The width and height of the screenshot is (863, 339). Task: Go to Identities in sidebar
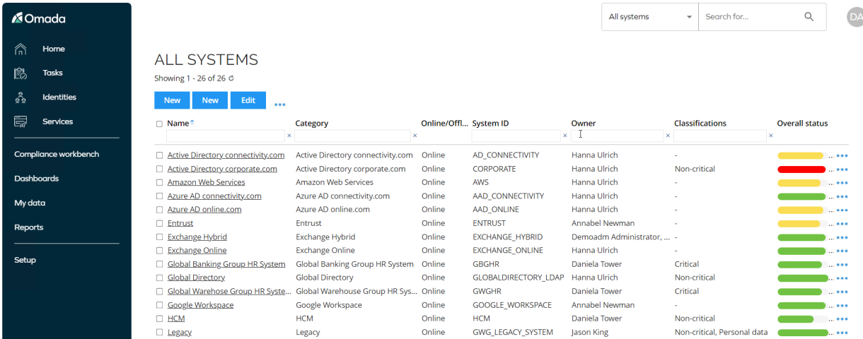59,97
